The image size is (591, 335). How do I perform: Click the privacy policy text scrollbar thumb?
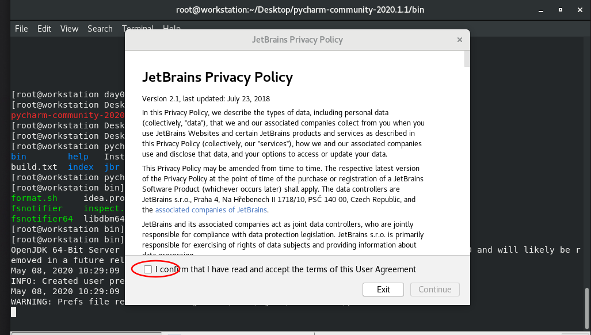click(467, 59)
